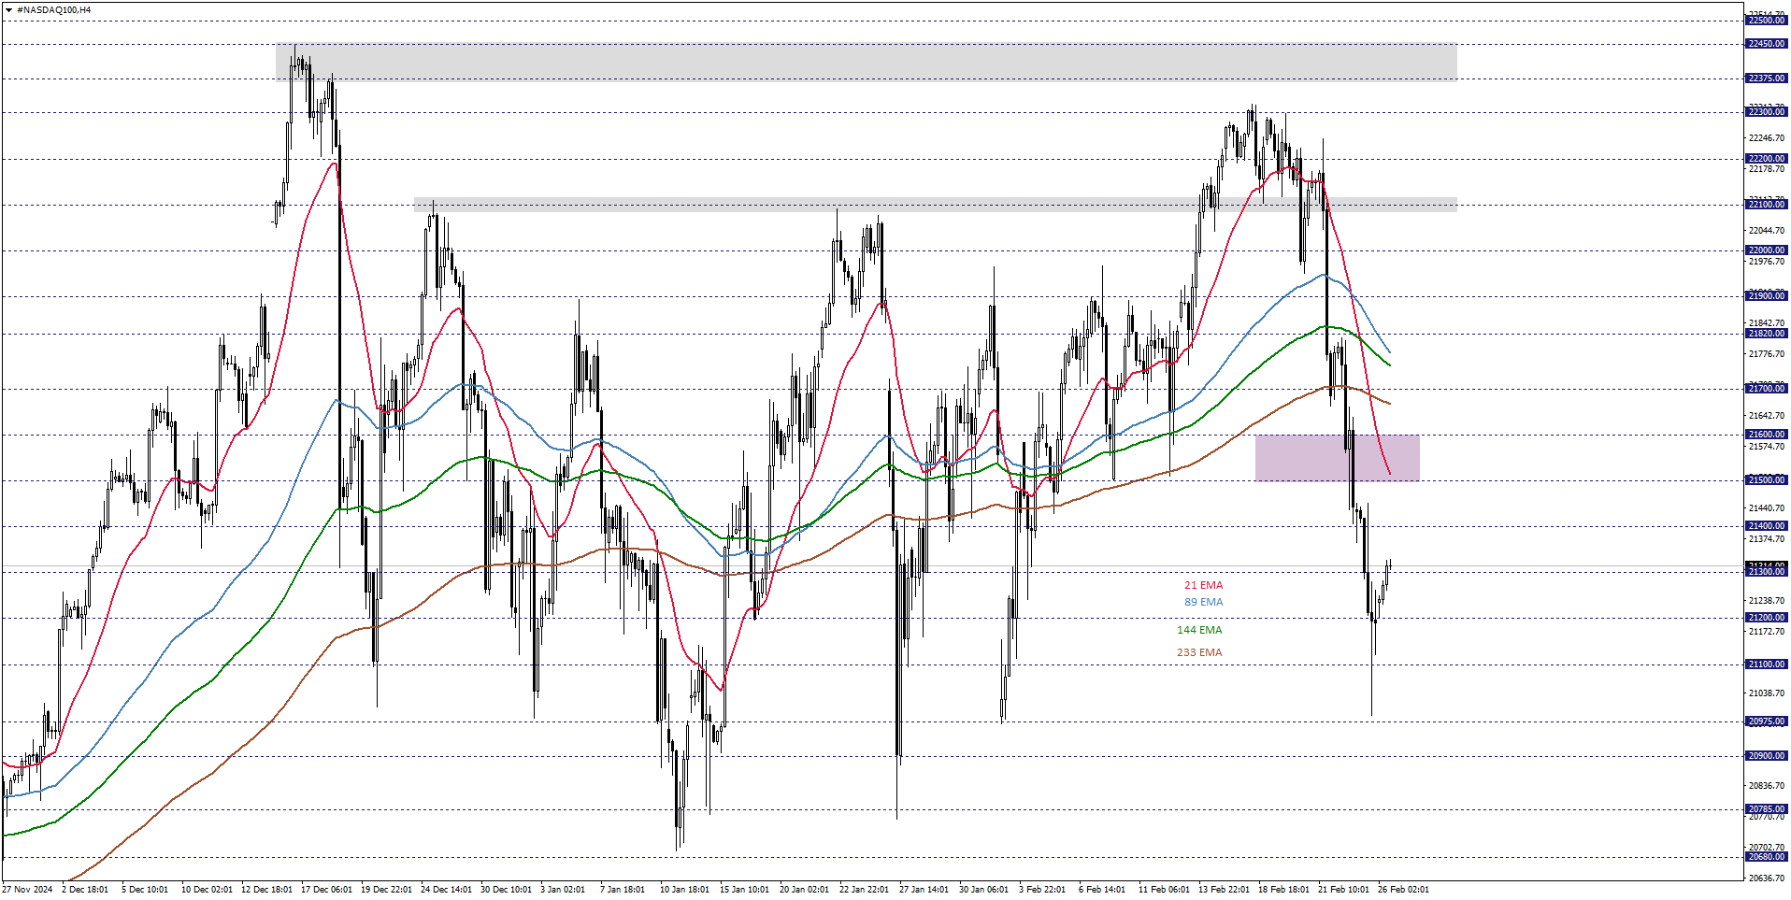Click the 13 Feb 22:01 time label
The height and width of the screenshot is (900, 1791).
[x=1224, y=890]
